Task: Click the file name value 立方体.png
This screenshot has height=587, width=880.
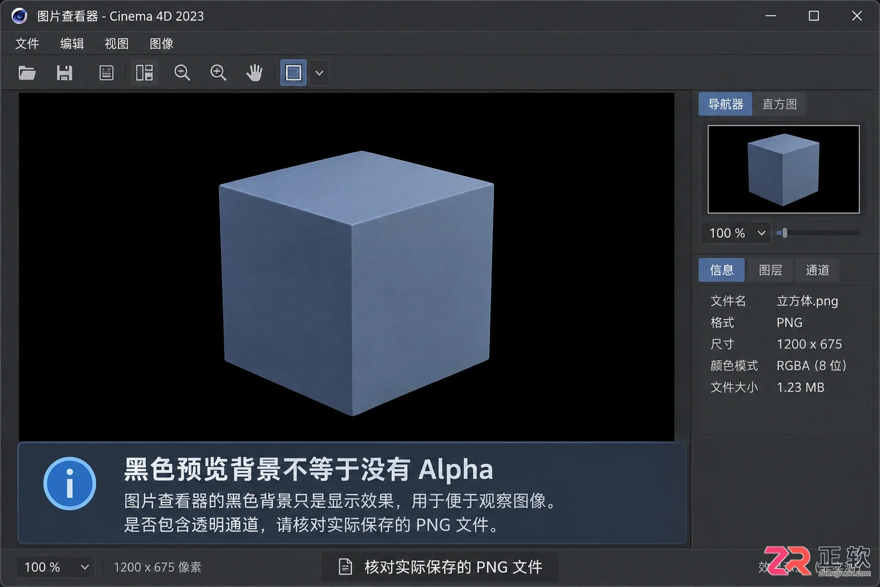Action: coord(807,301)
